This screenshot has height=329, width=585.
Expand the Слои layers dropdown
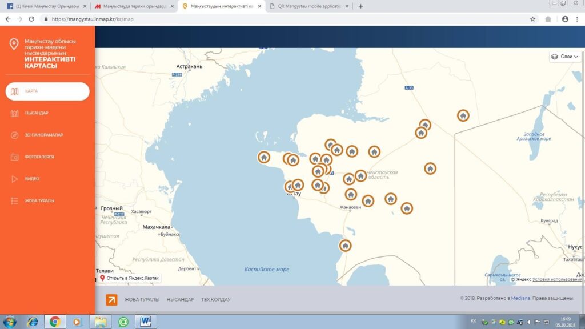point(565,57)
